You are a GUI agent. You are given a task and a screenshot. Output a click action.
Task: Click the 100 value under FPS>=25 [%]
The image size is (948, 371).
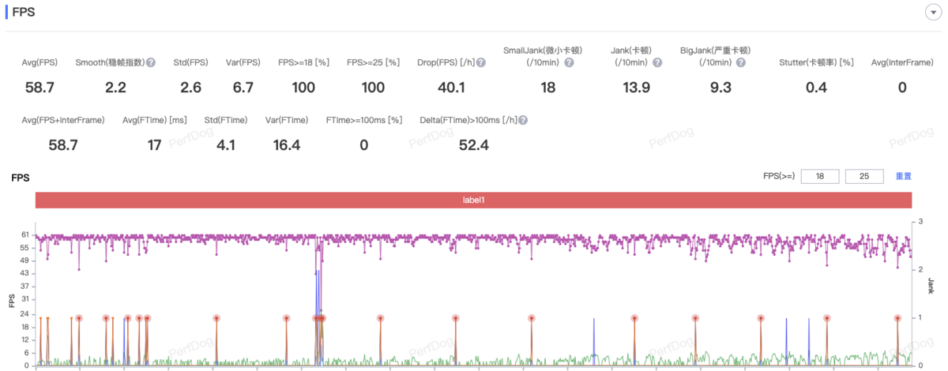[373, 88]
